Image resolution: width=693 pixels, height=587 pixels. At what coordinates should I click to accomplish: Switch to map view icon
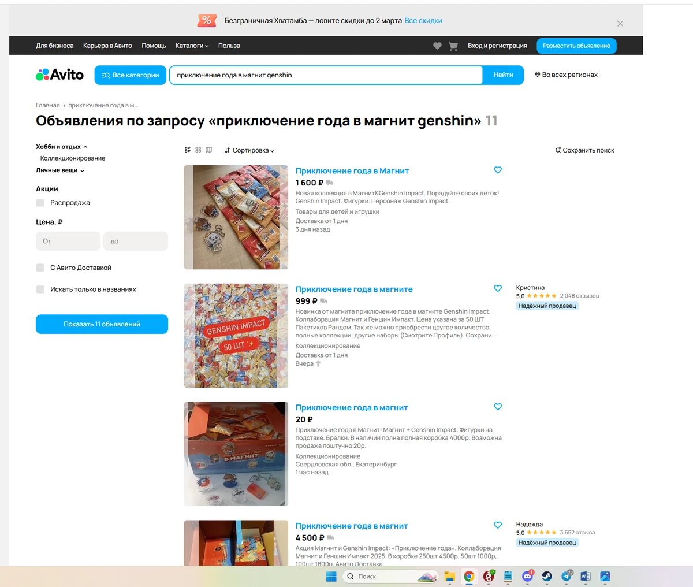(208, 150)
